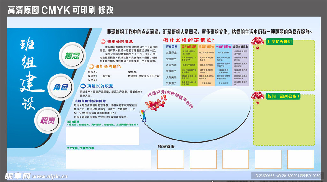
Task: Click the 管理能力 row label
Action: [x=171, y=71]
